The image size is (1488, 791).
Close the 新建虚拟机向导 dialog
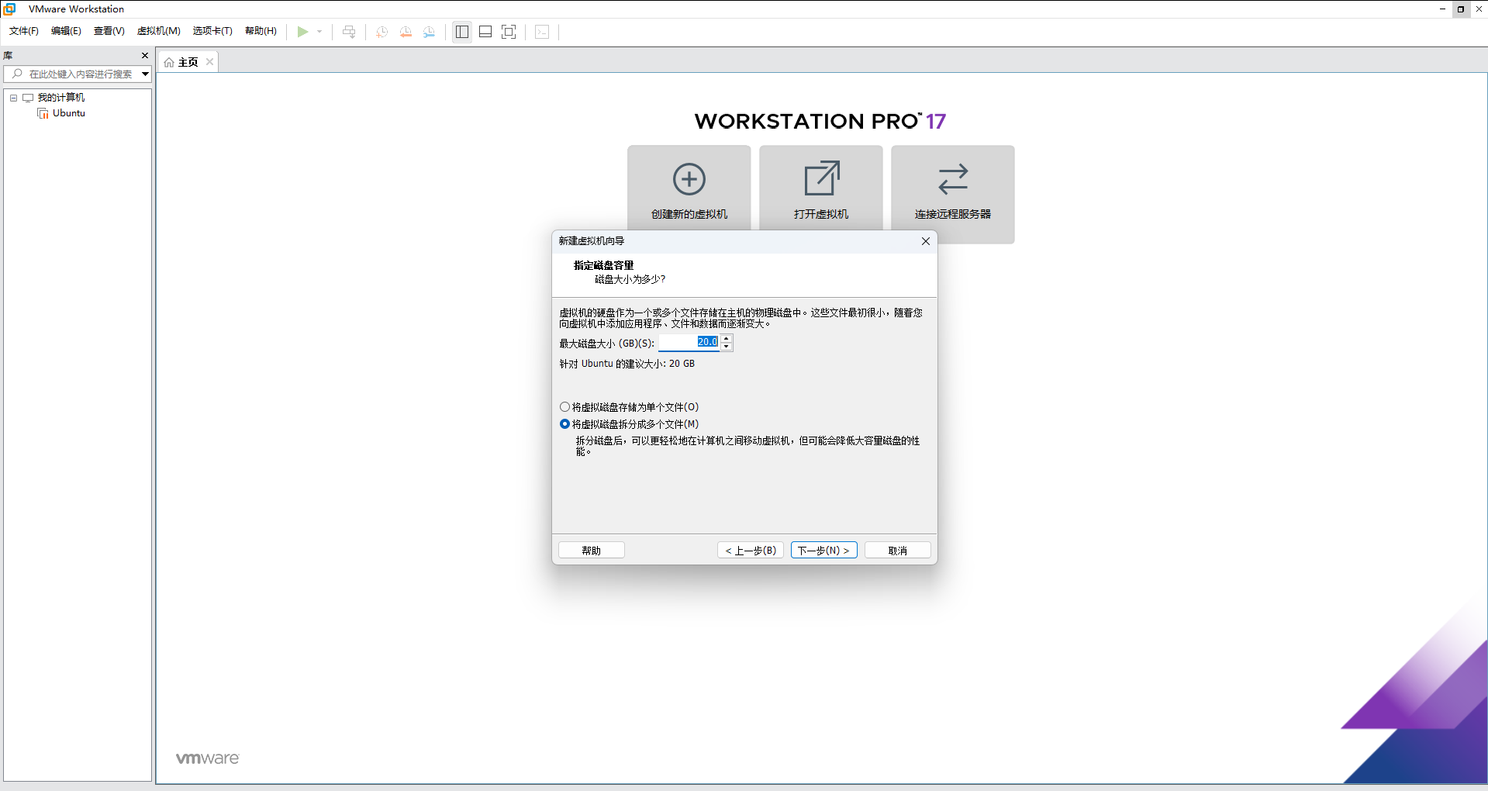pyautogui.click(x=926, y=241)
